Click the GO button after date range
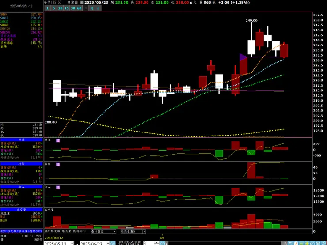Image resolution: width=327 pixels, height=245 pixels. point(113,243)
